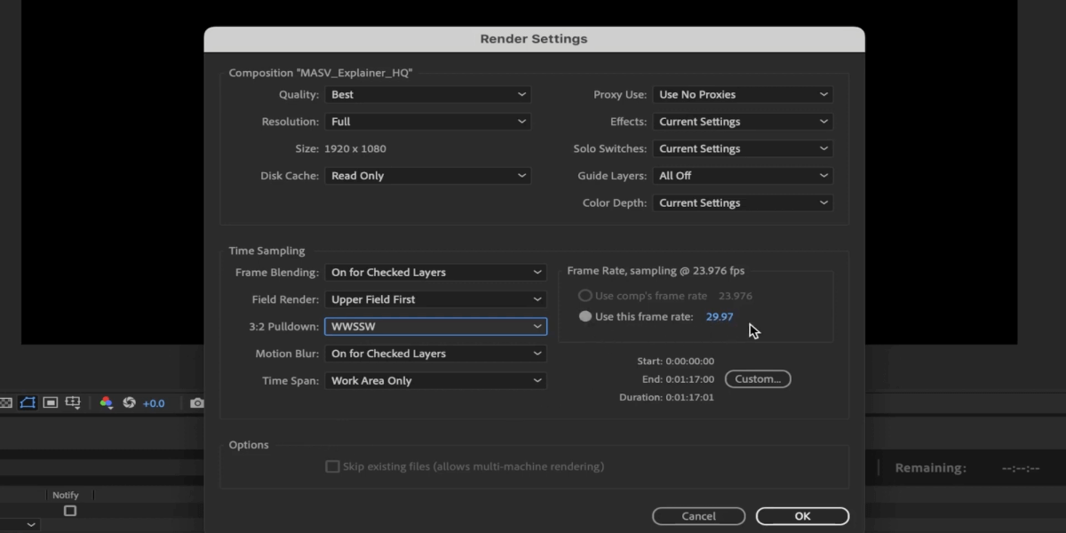This screenshot has height=533, width=1066.
Task: Open the Guide Layers dropdown
Action: click(743, 176)
